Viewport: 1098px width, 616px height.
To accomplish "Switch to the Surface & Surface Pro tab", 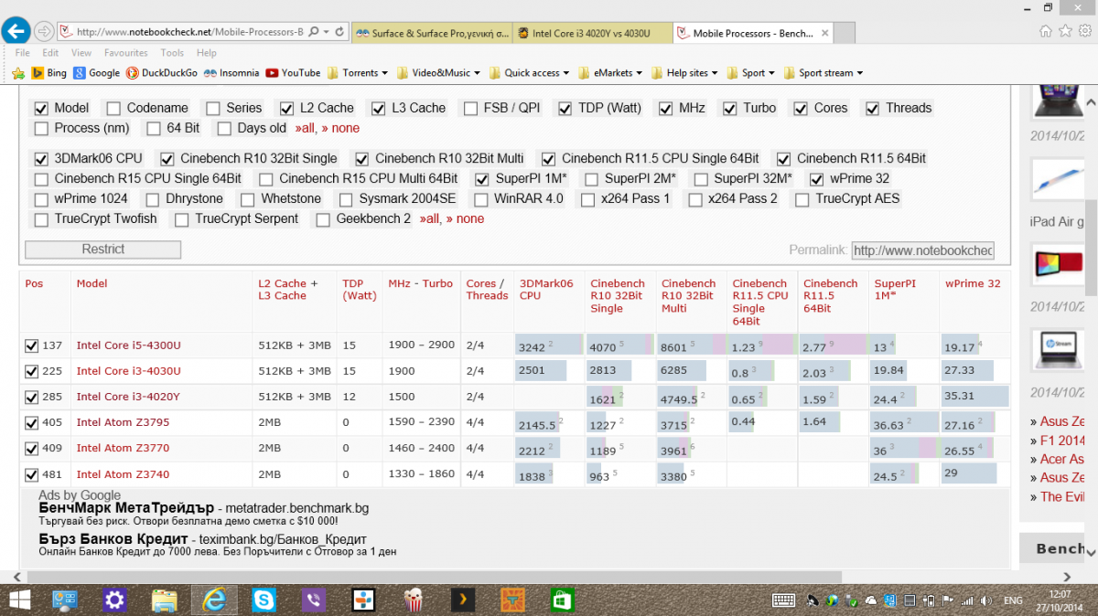I will 432,33.
